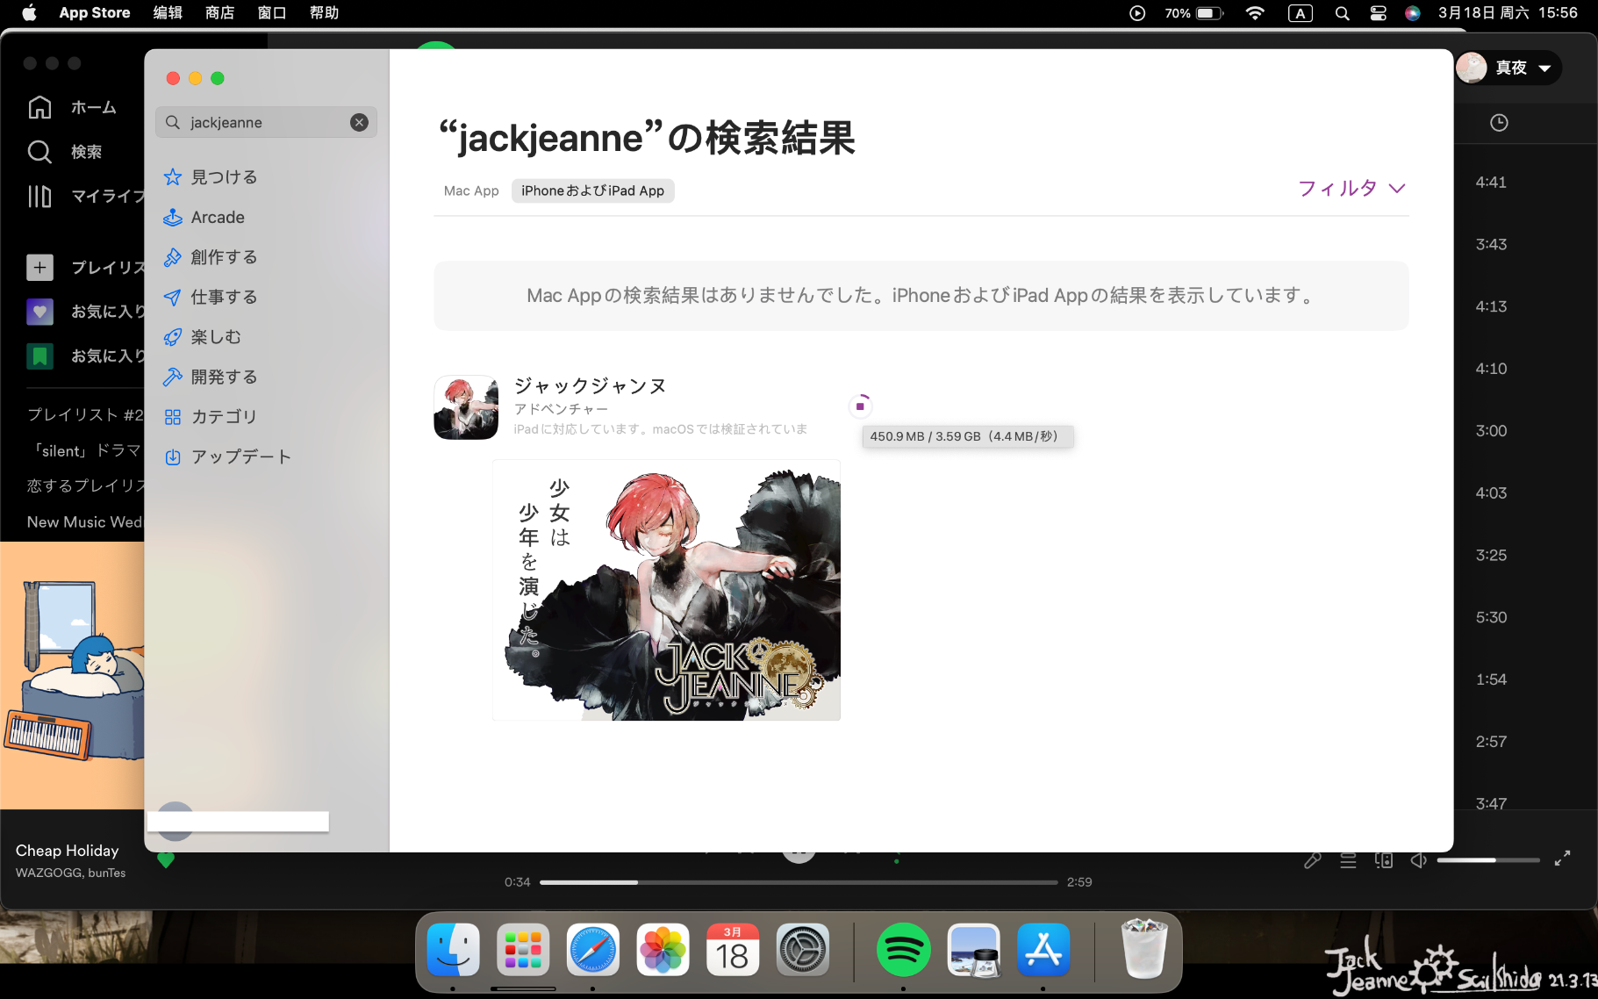
Task: Open 仕事する (Work) category
Action: tap(211, 298)
